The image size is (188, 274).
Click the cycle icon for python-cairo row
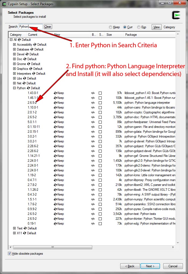tap(55, 108)
